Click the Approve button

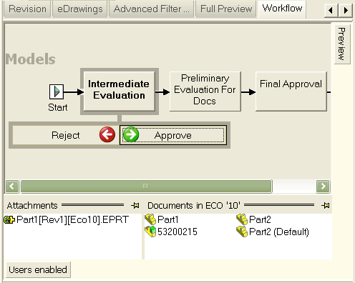pos(173,135)
